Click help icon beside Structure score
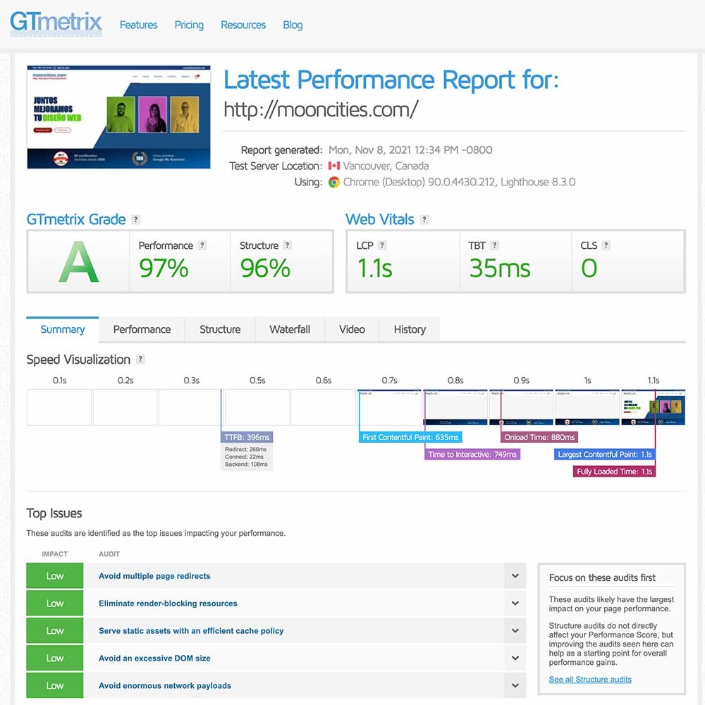 tap(287, 245)
